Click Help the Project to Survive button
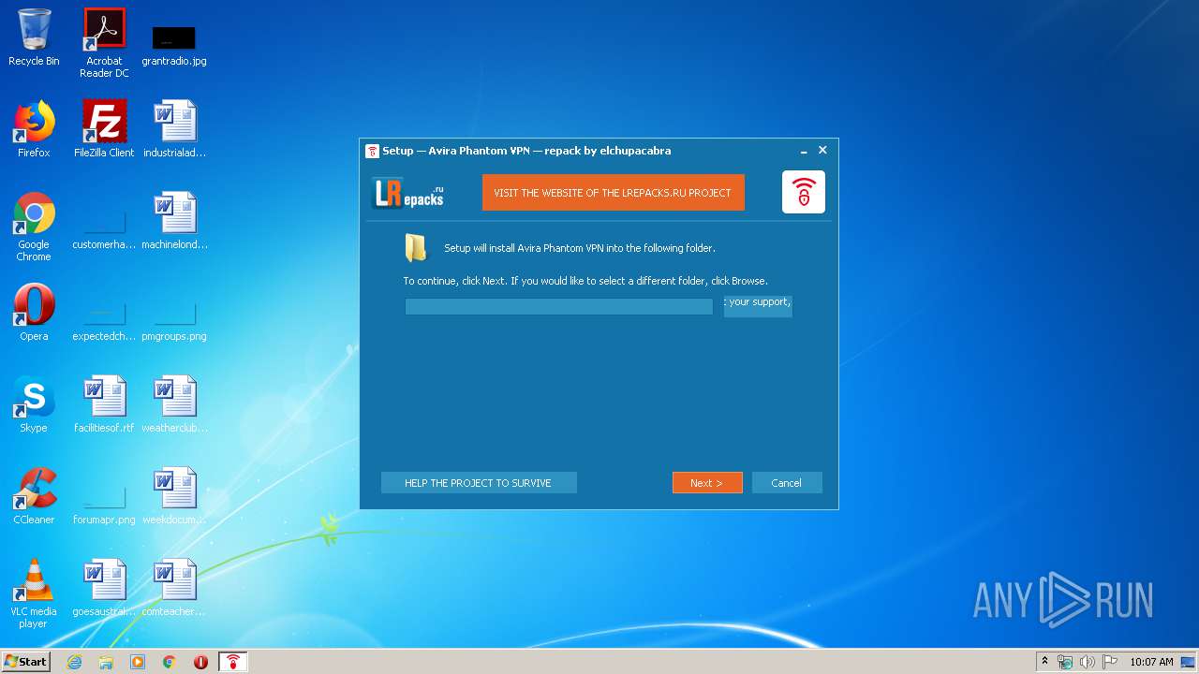The height and width of the screenshot is (674, 1199). 479,483
